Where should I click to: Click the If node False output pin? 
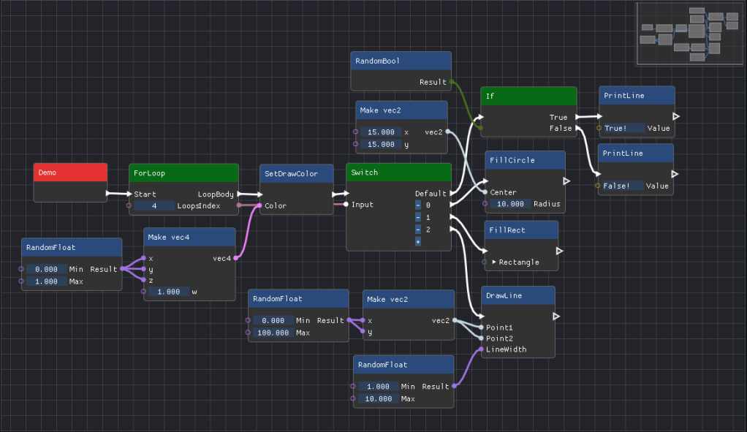pos(577,128)
